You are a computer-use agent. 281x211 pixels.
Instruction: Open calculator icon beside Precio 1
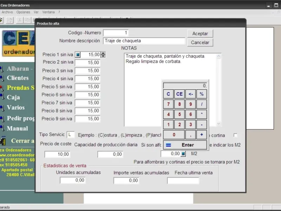pos(78,55)
